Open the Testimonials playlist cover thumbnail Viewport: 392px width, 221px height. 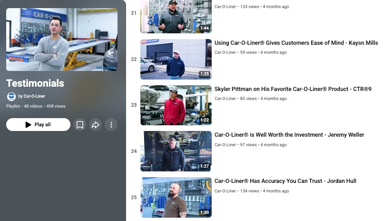pos(62,40)
